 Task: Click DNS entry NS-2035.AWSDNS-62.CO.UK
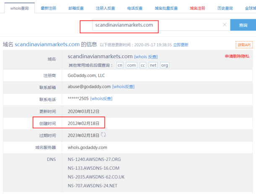click(96, 177)
